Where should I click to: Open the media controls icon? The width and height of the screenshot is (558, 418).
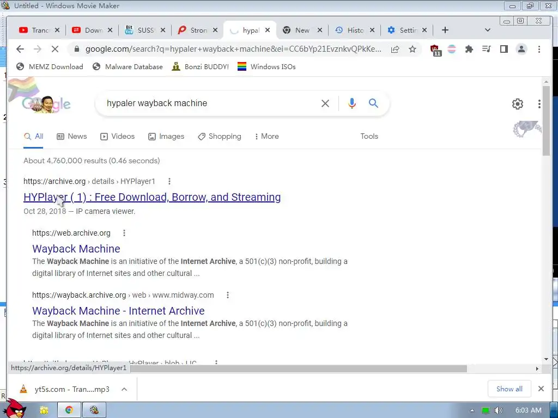[x=487, y=49]
